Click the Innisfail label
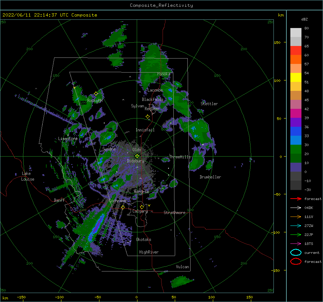This screenshot has height=302, width=323. pyautogui.click(x=145, y=130)
